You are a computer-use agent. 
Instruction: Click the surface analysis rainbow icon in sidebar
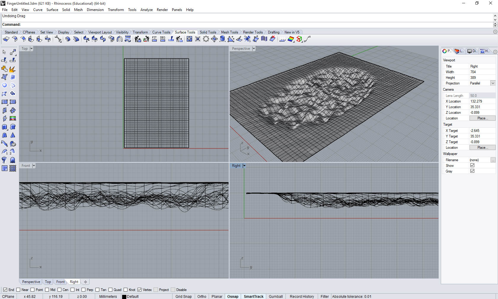(13, 119)
